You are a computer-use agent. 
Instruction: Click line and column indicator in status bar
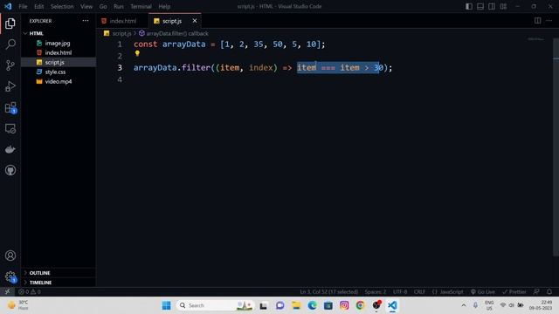pyautogui.click(x=328, y=291)
